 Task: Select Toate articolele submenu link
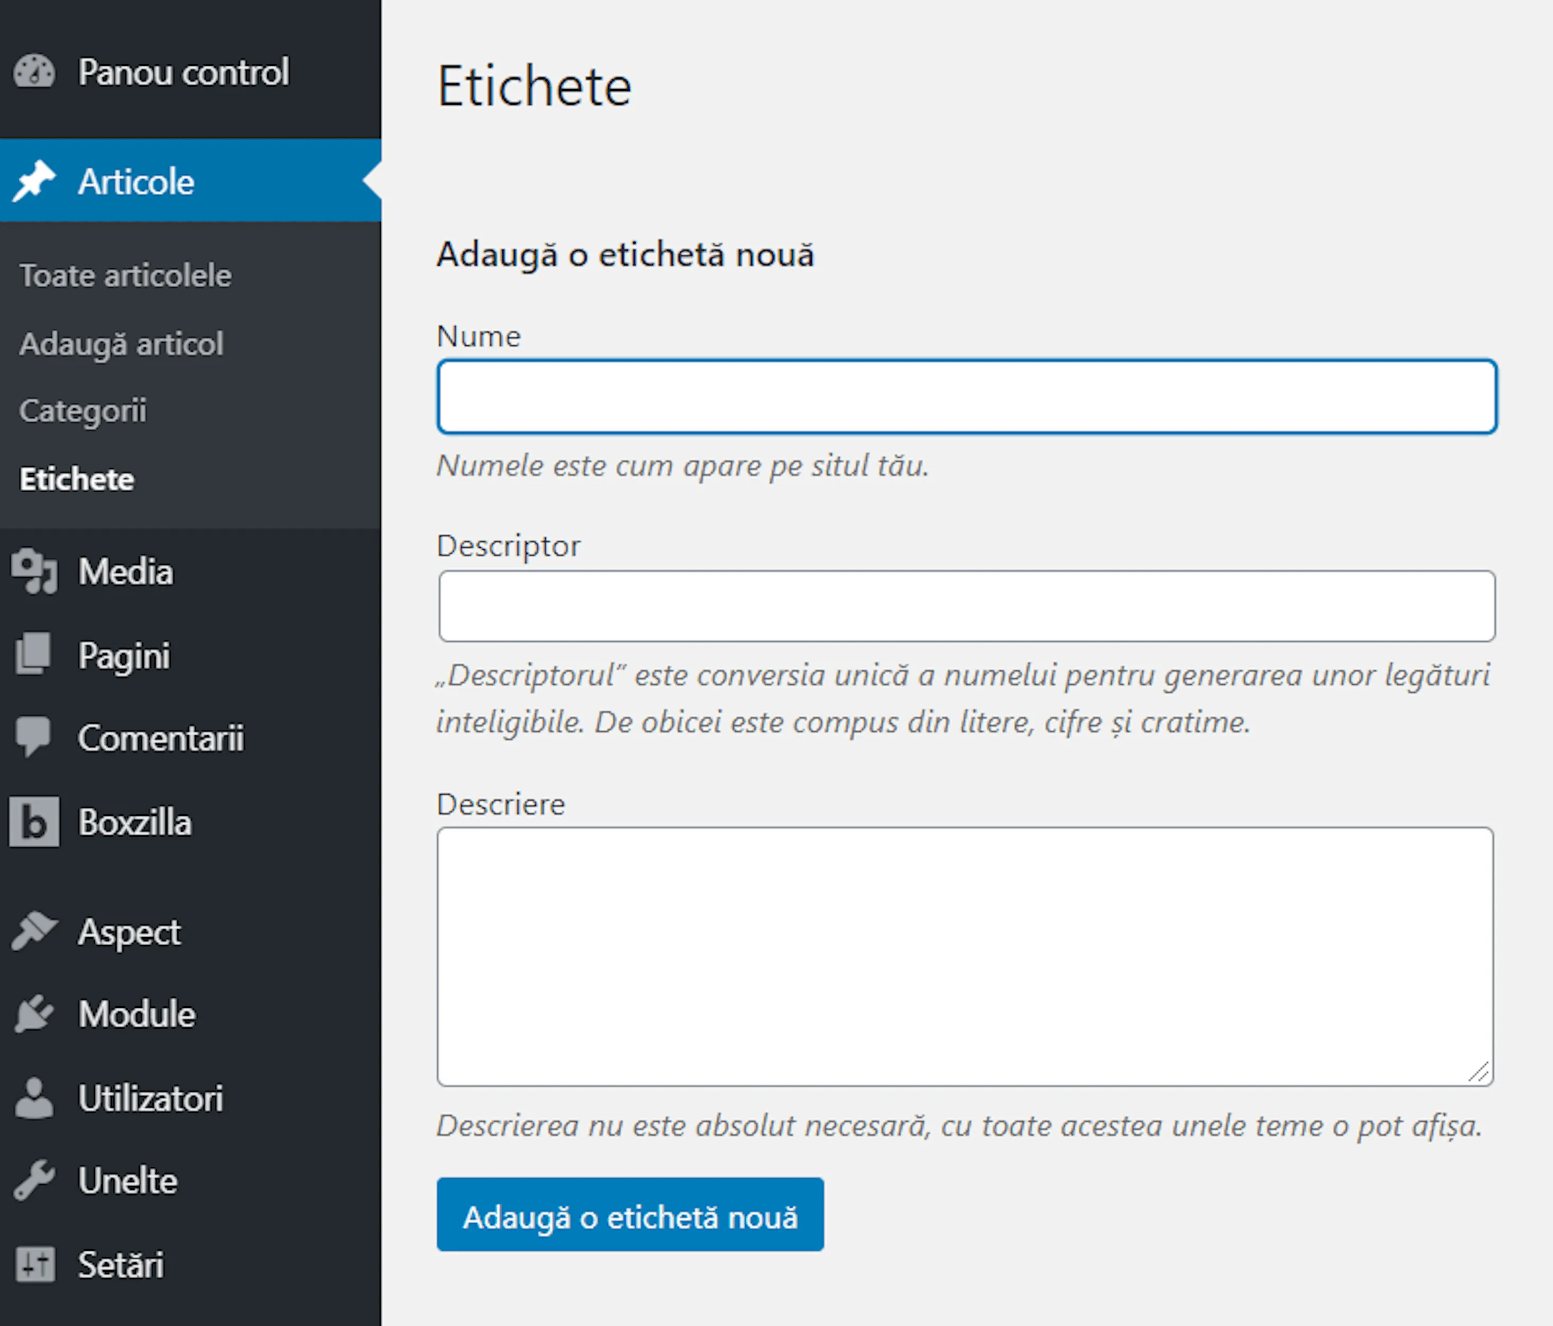pyautogui.click(x=125, y=275)
